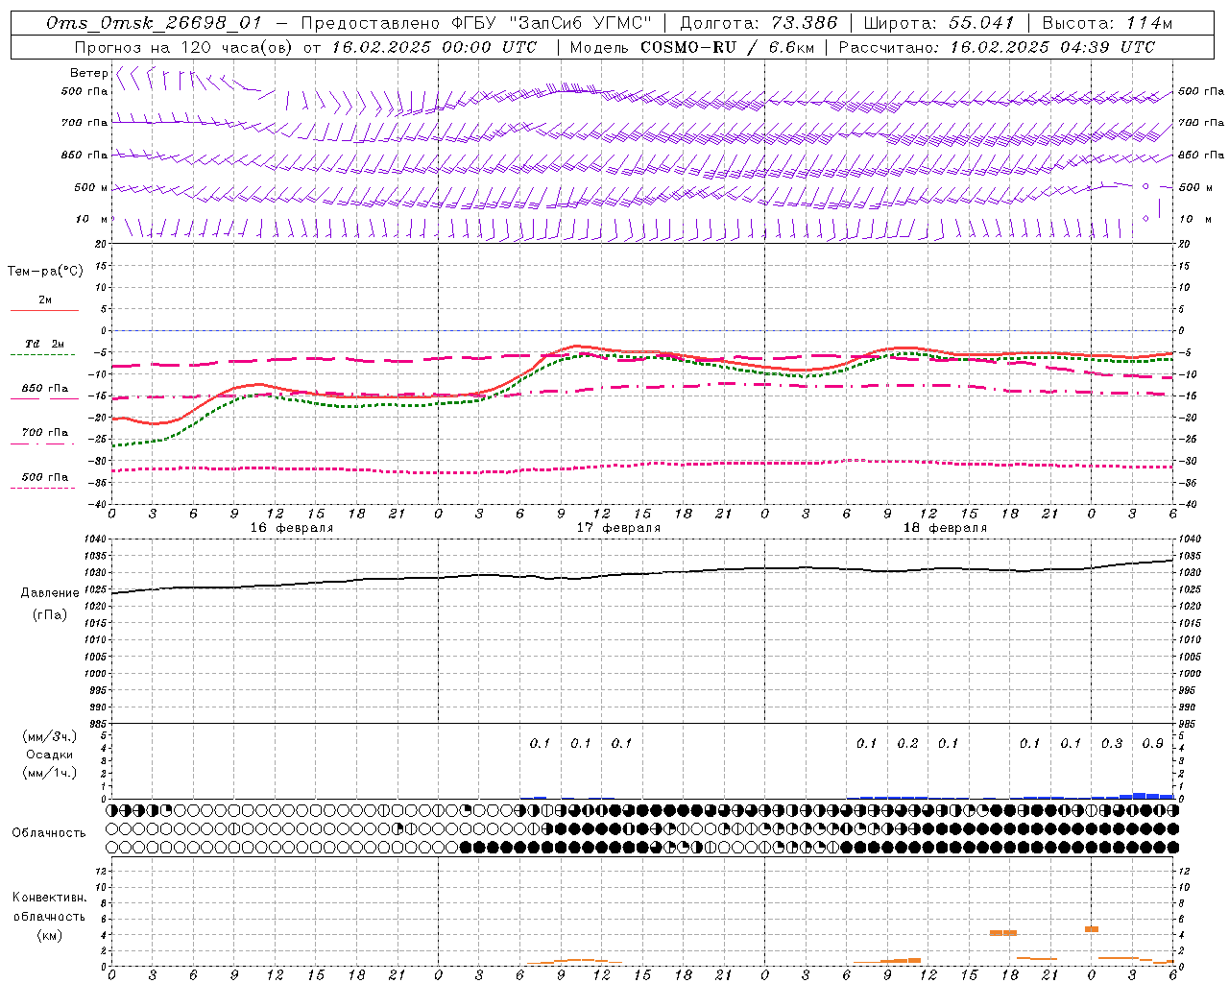Click the 500 гПа entry in the temperature legend

[44, 477]
